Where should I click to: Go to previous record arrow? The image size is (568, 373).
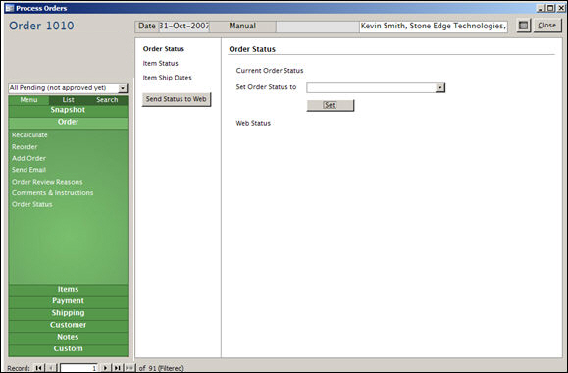coord(51,368)
